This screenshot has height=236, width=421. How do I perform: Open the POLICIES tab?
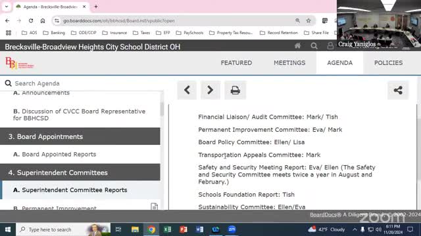[388, 63]
